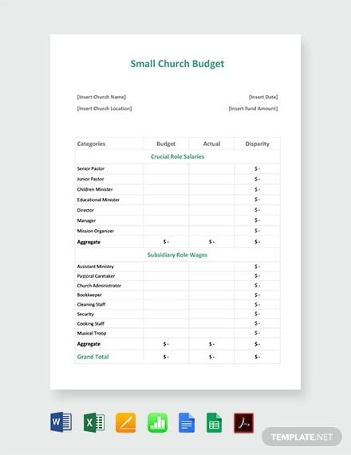The height and width of the screenshot is (455, 351).
Task: Click the Grand Total row label
Action: 93,357
